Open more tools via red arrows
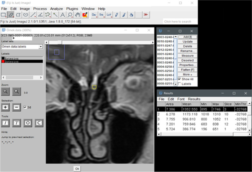The width and height of the screenshot is (252, 172). 146,15
